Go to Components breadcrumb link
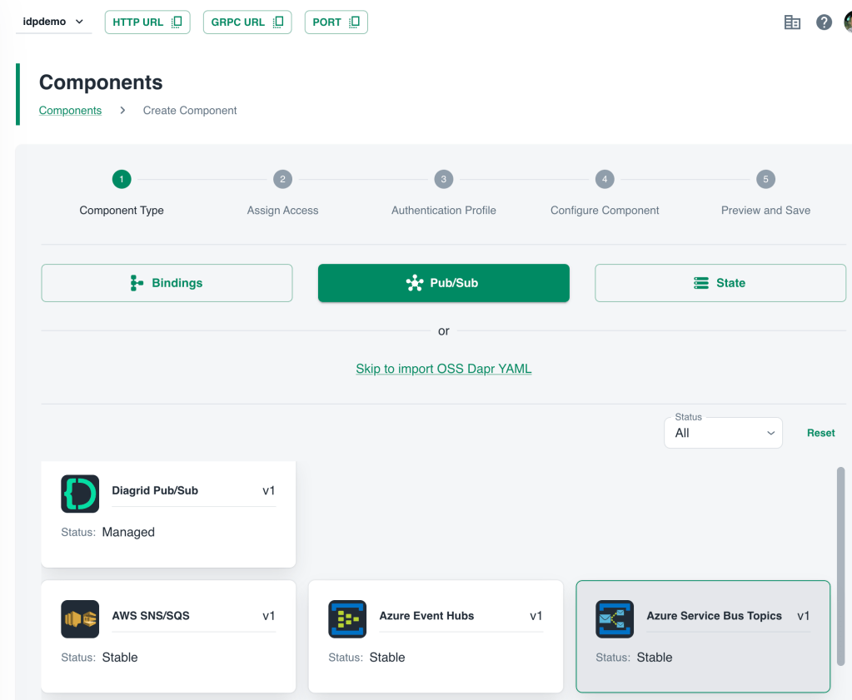852x700 pixels. [70, 111]
